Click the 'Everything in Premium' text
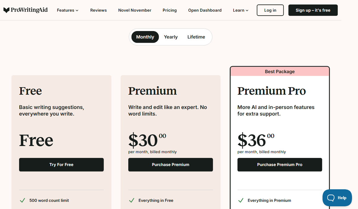Screen dimensions: 358x209 (x=269, y=200)
